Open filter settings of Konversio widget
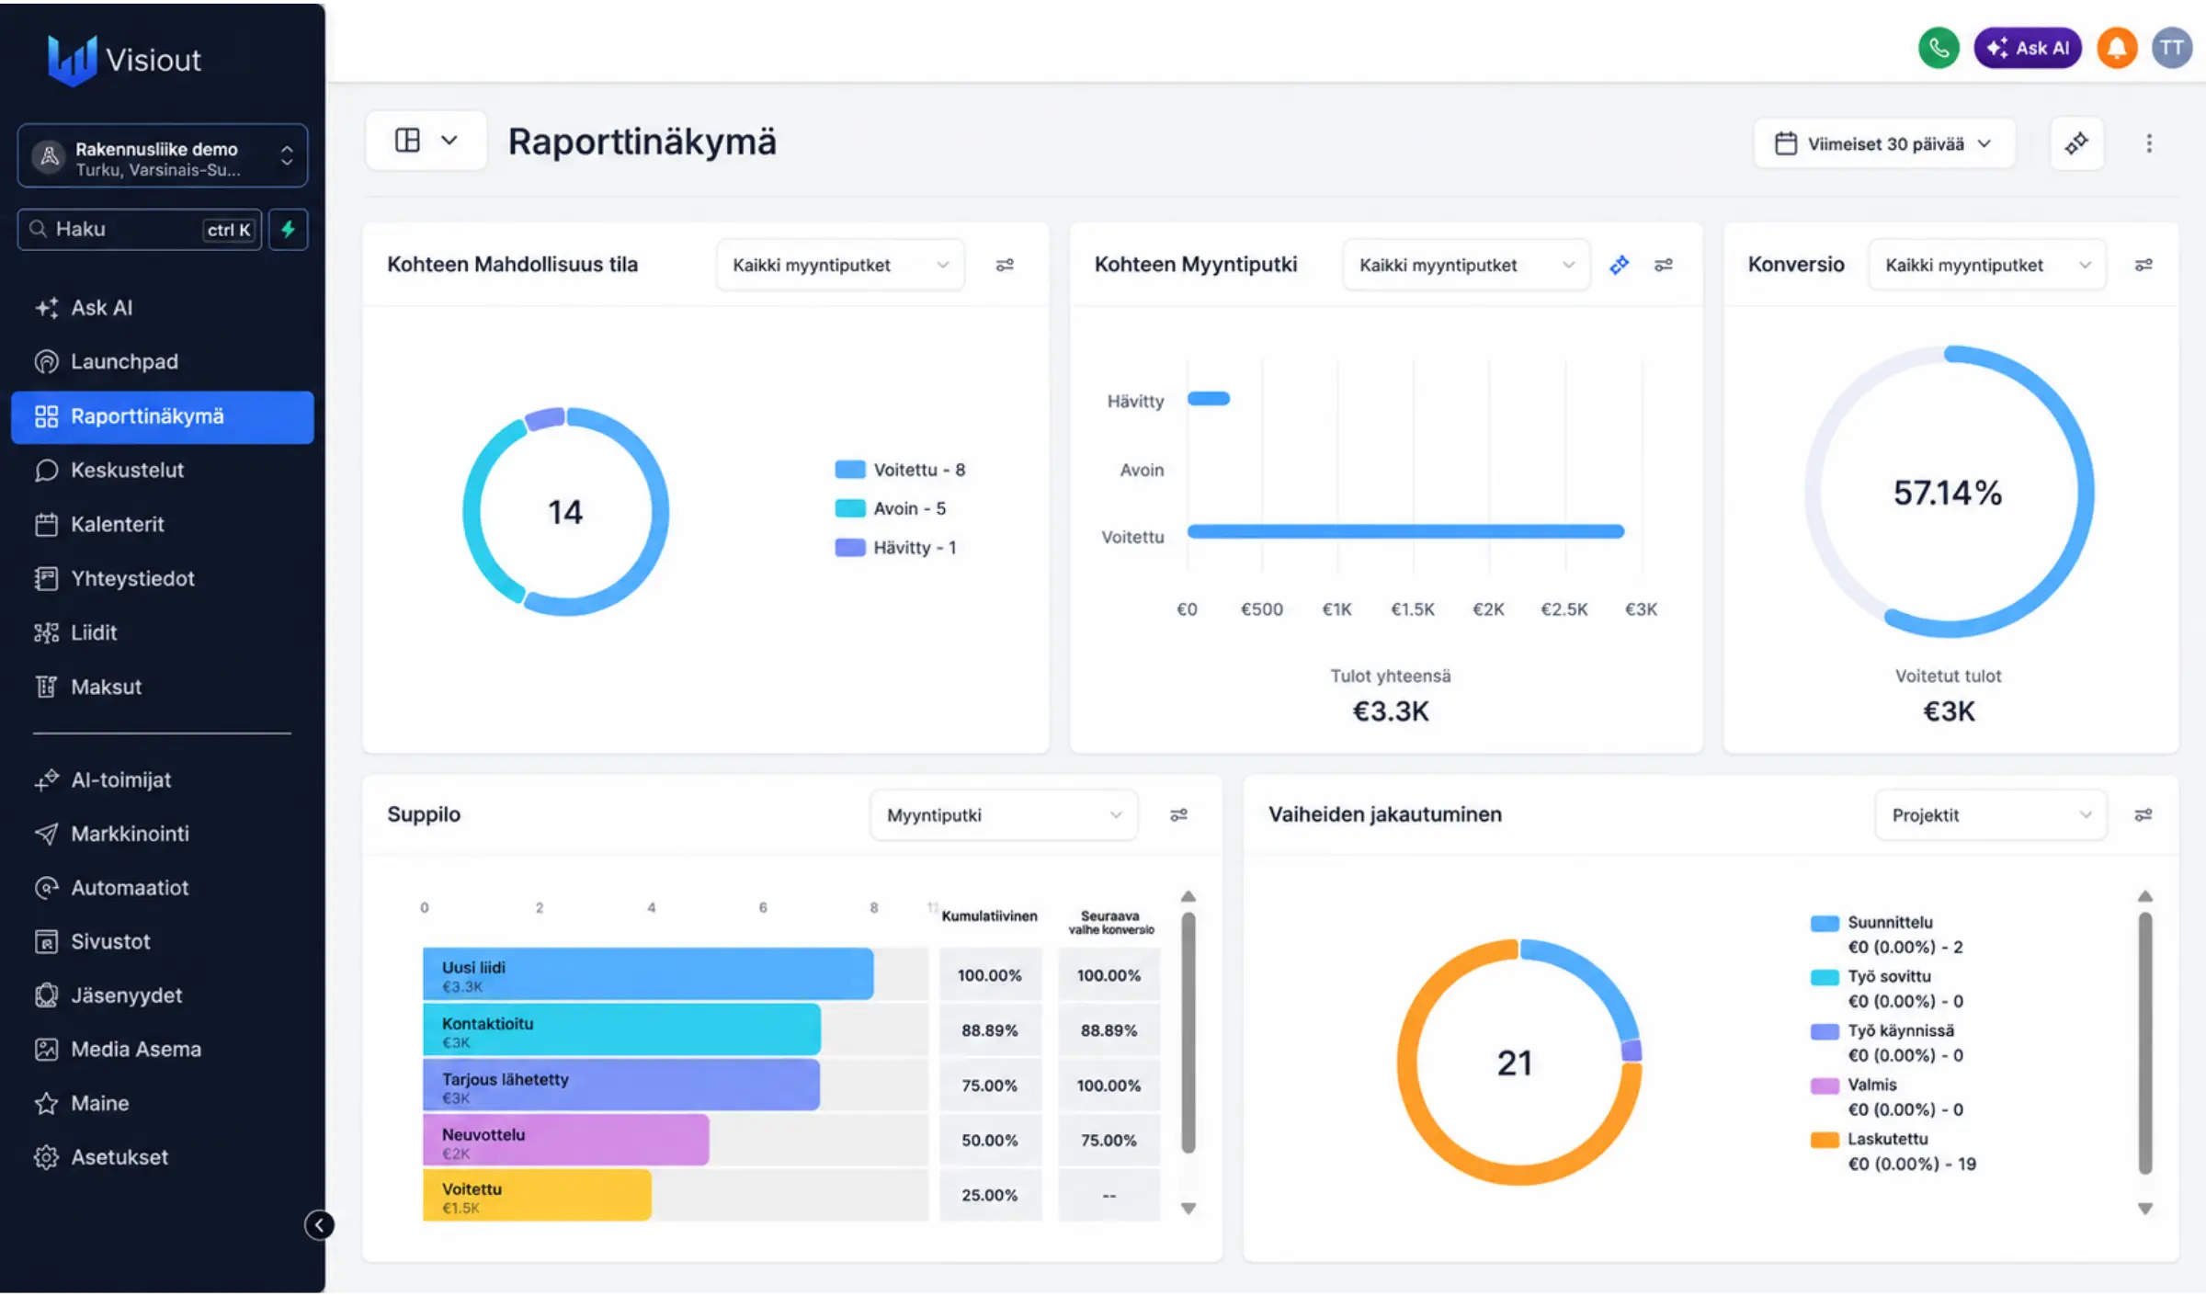Viewport: 2206px width, 1296px height. click(x=2143, y=265)
